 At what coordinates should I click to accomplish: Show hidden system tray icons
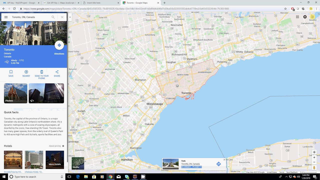[x=286, y=177]
